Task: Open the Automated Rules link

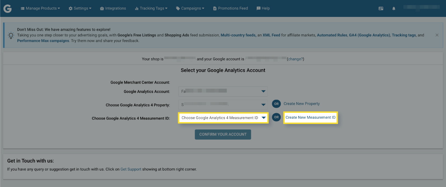Action: pyautogui.click(x=332, y=35)
